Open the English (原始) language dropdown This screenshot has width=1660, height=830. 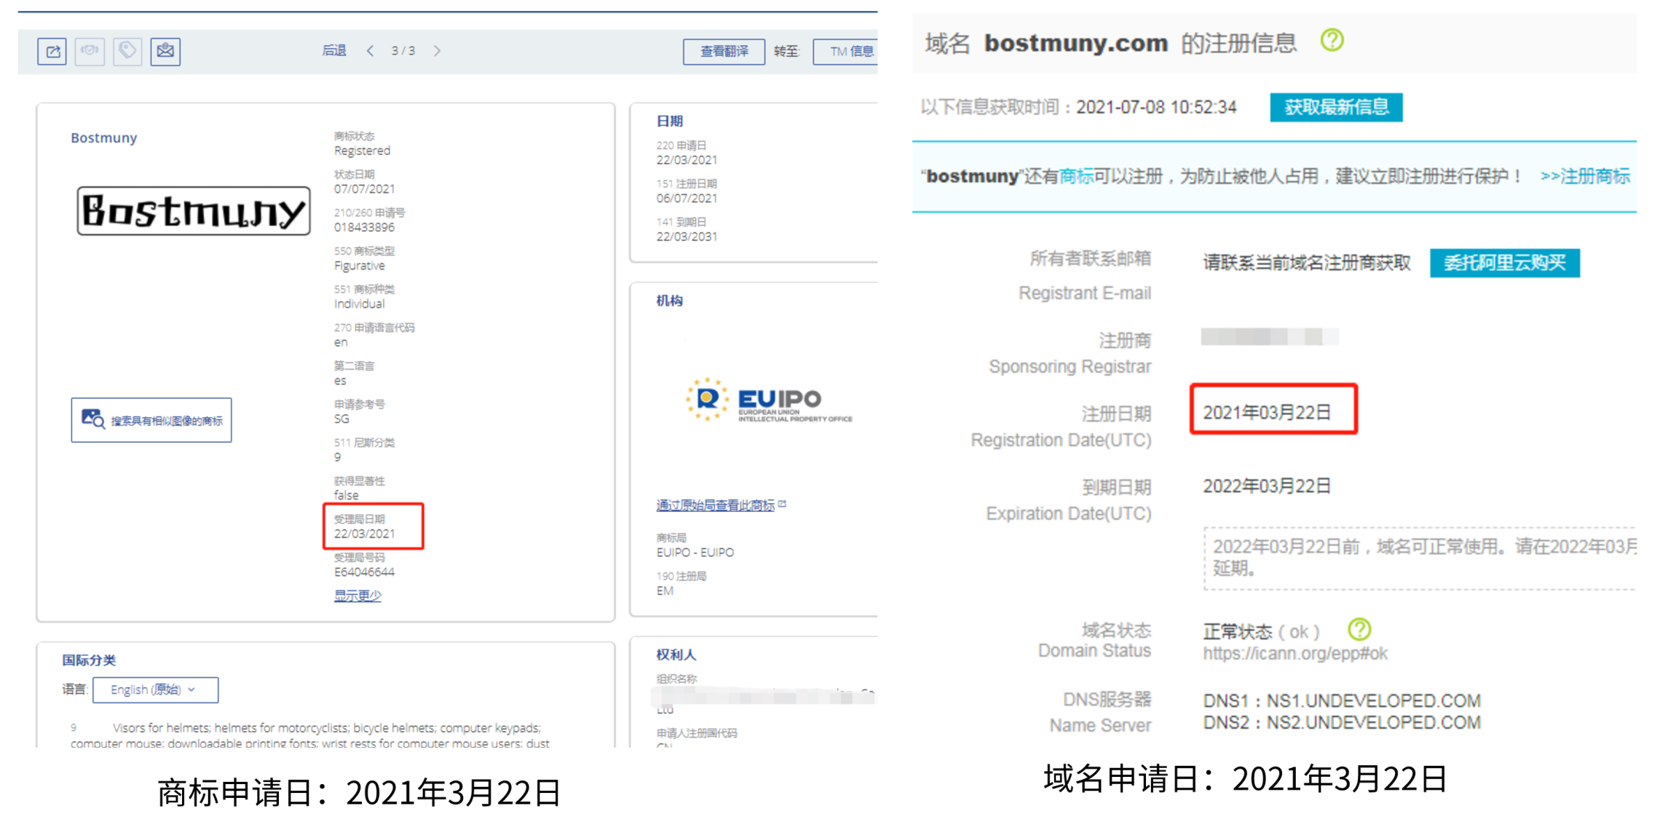[155, 689]
